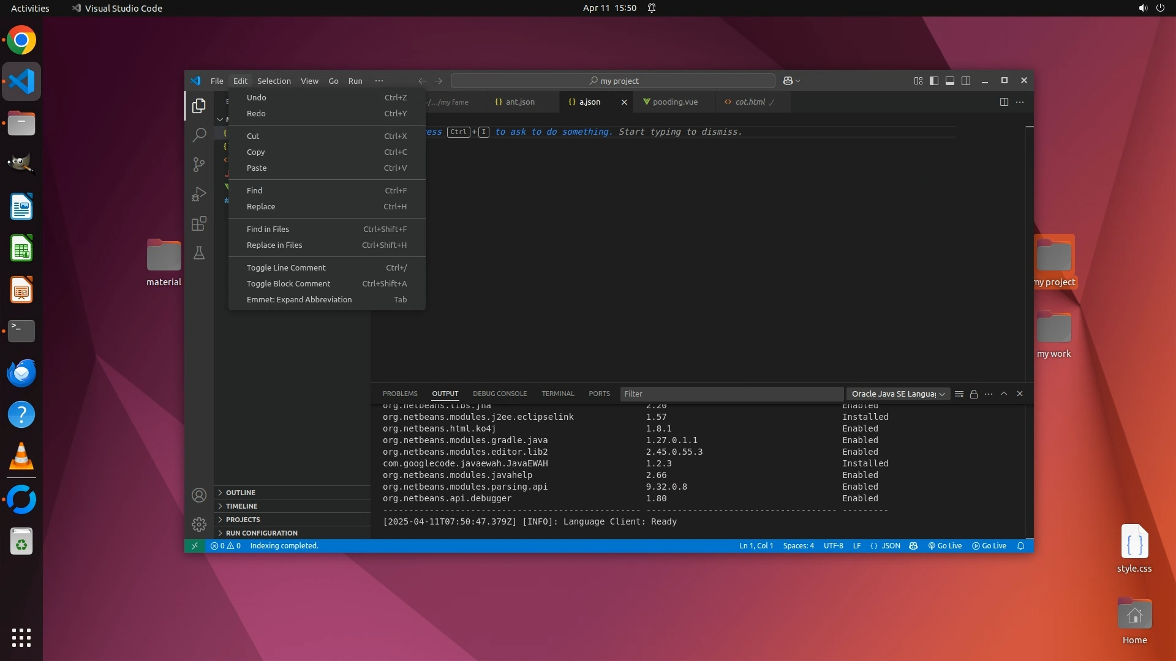Open Run and Debug view icon

pos(199,194)
